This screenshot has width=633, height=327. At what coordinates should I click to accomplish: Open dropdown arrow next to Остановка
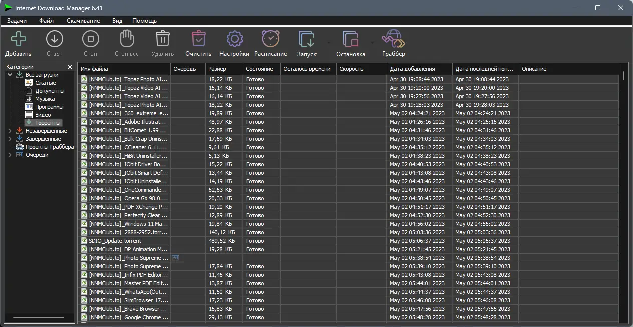[372, 43]
